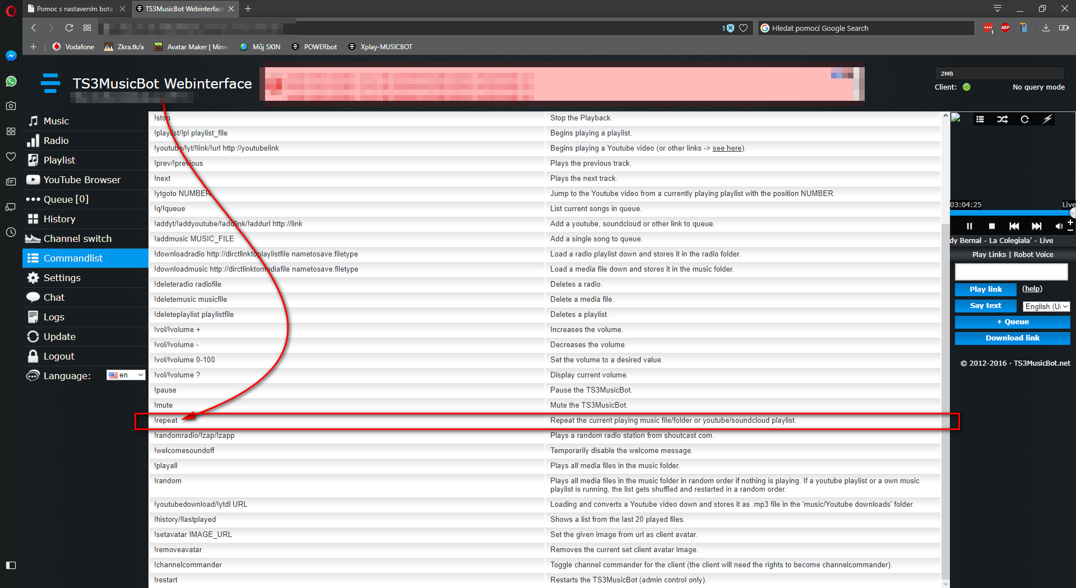Click the Say text button
1076x588 pixels.
tap(986, 306)
